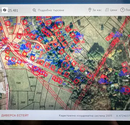Select parcel 210 on the map
130x125 pixels.
point(96,44)
